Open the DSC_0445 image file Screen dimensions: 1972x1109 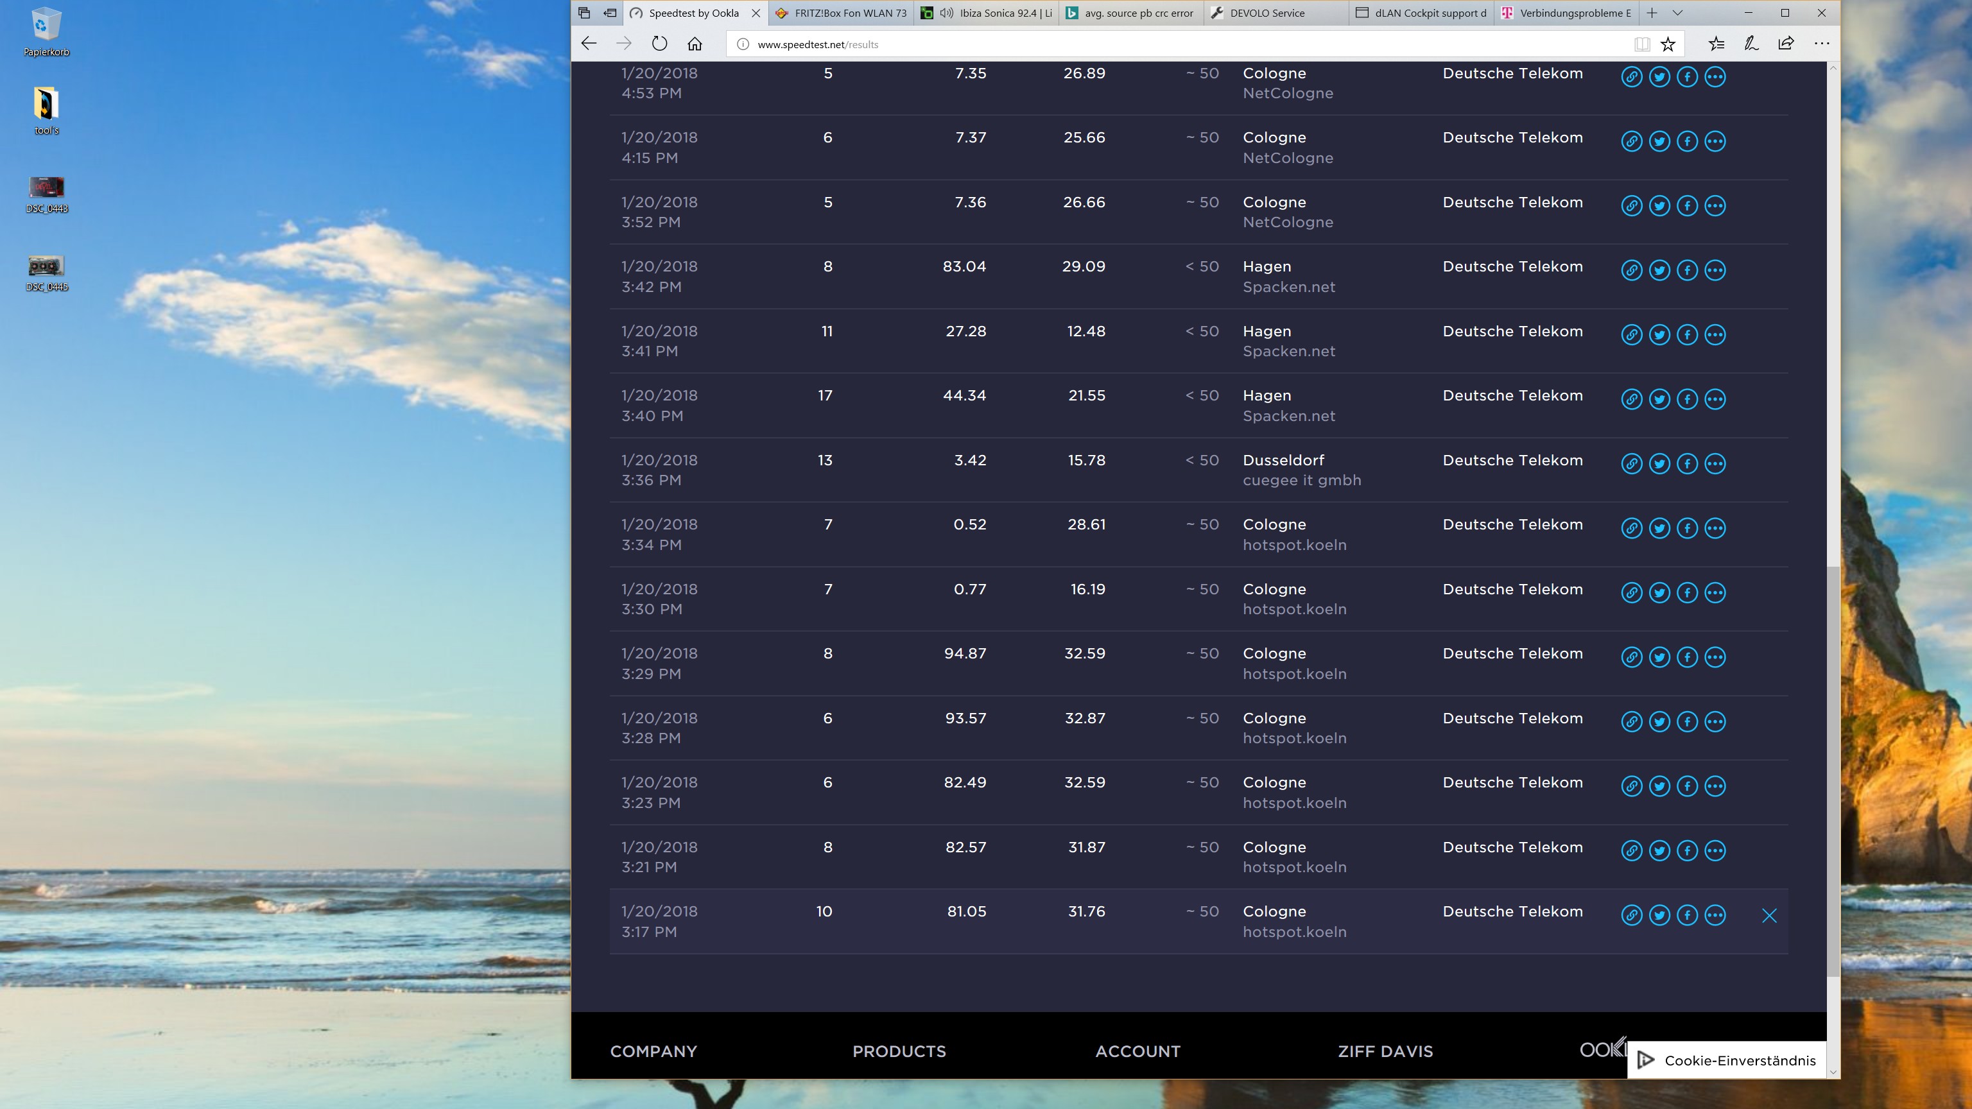(x=47, y=273)
